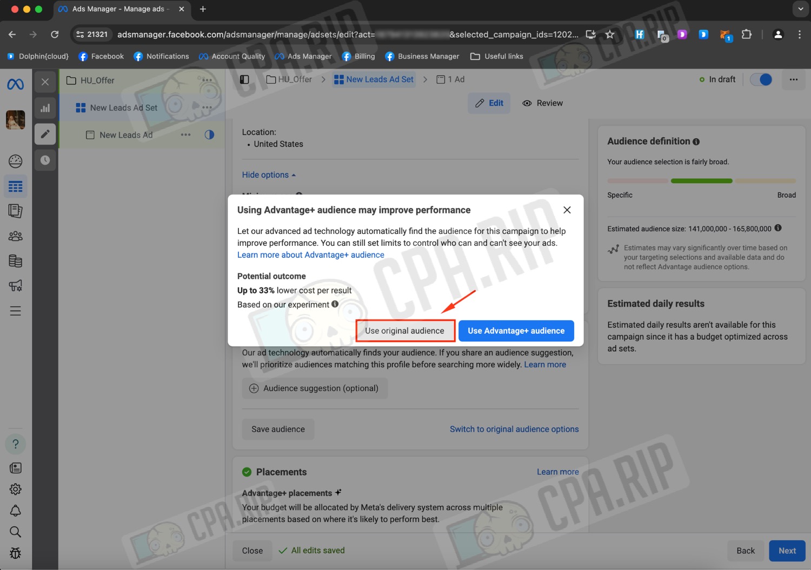Click the Close button in the footer
This screenshot has width=811, height=570.
[252, 551]
